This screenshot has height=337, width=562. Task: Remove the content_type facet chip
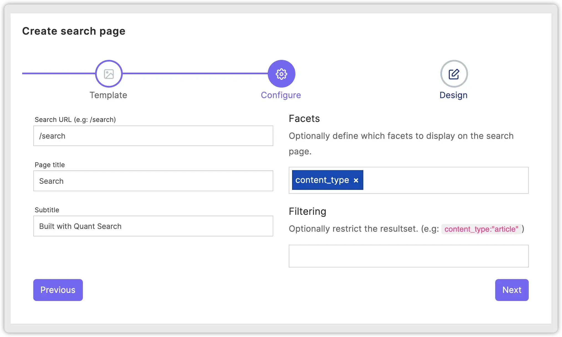[356, 180]
